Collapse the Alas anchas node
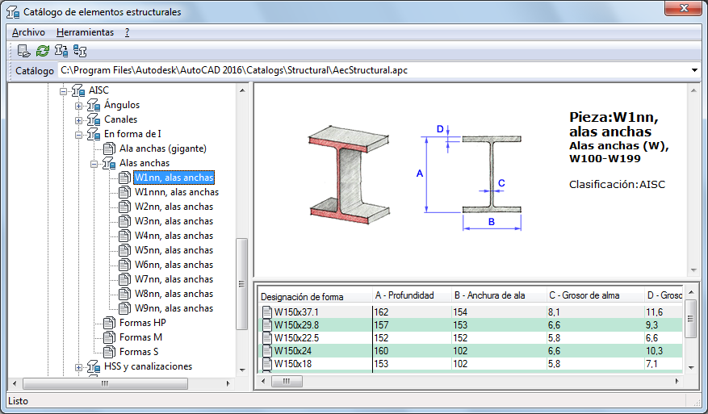708x414 pixels. pyautogui.click(x=94, y=164)
